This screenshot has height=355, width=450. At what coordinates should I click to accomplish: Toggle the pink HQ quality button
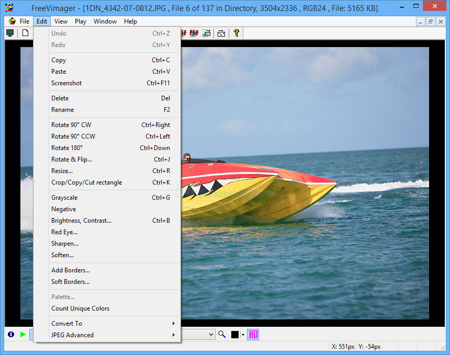click(x=253, y=335)
